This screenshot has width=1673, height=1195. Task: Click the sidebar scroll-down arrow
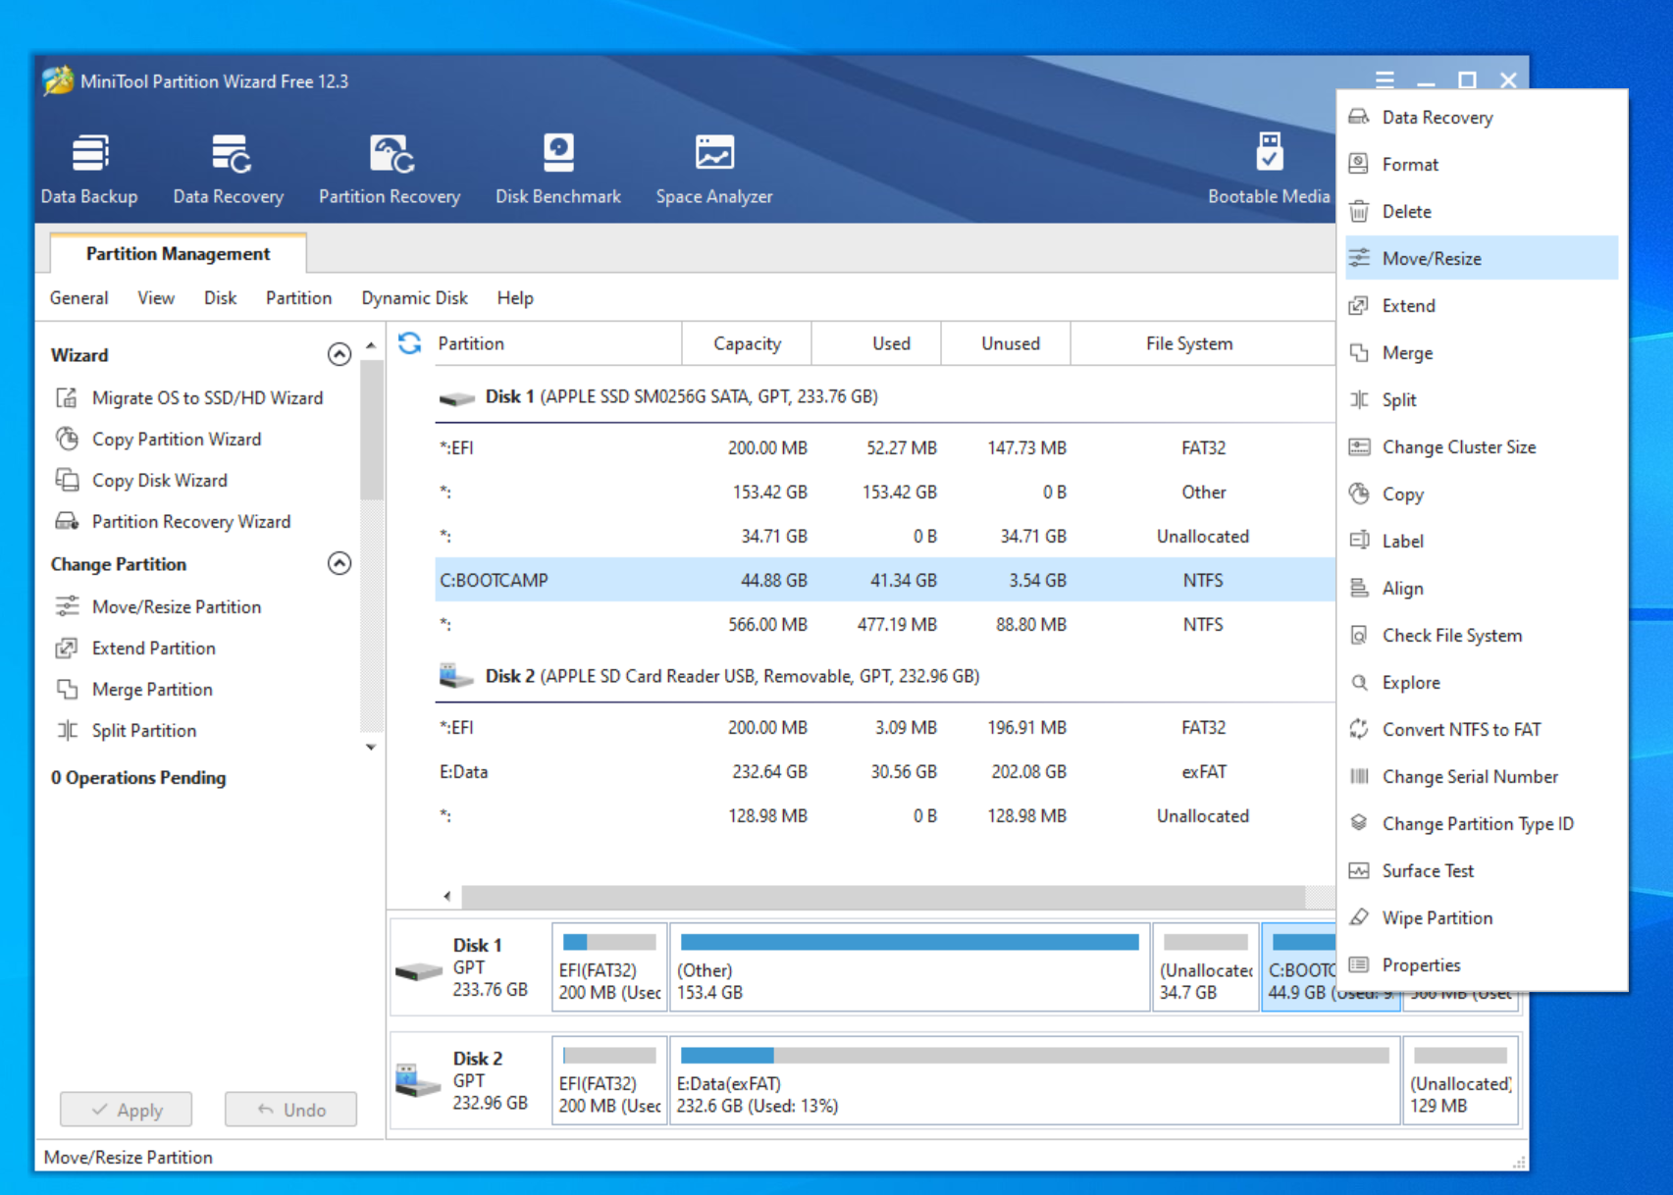click(x=371, y=748)
